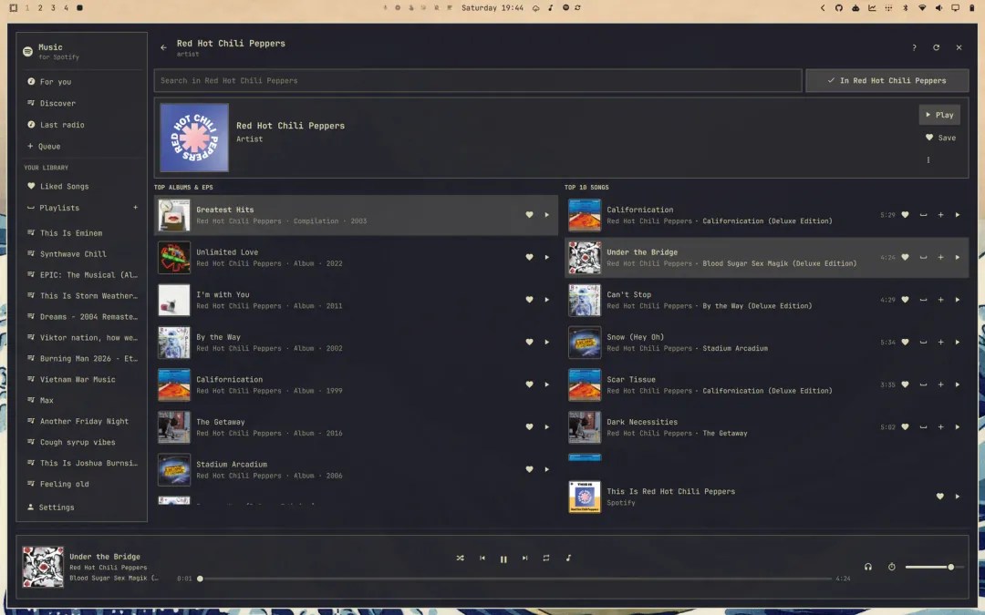Open the In Red Hot Chili Peppers filter
This screenshot has height=615, width=985.
coord(886,80)
